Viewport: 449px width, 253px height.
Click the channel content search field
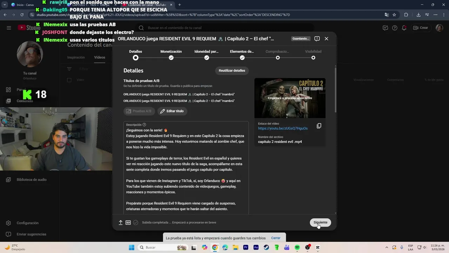point(224,28)
